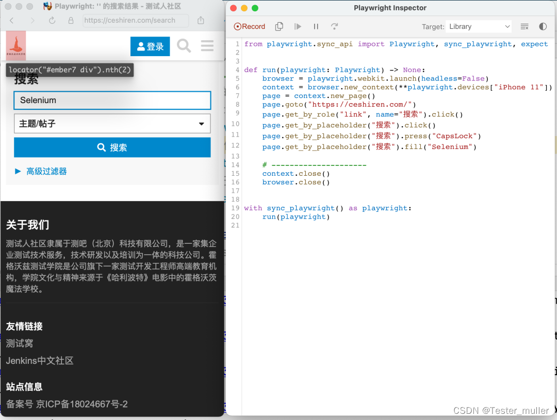Viewport: 557px width, 420px height.
Task: Click code line 6 with iPhone 11 device
Action: (x=407, y=87)
